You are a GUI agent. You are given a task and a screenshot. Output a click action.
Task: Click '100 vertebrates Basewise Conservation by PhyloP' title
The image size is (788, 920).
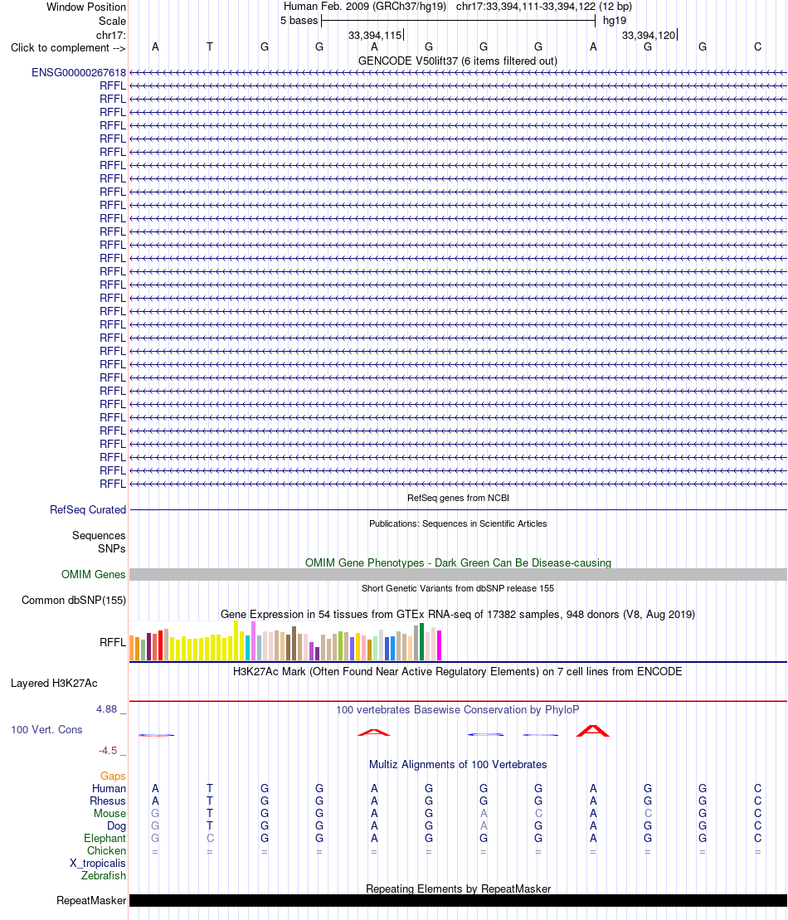[x=458, y=710]
